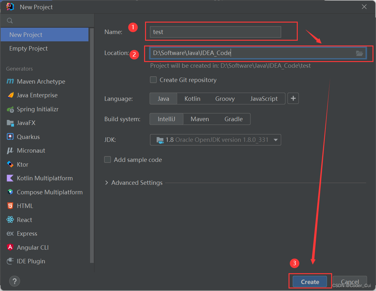
Task: Click the Generators section header
Action: tap(19, 69)
